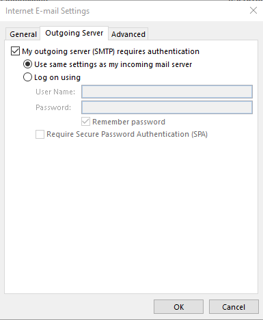Open the Advanced tab
263x320 pixels.
pyautogui.click(x=128, y=34)
